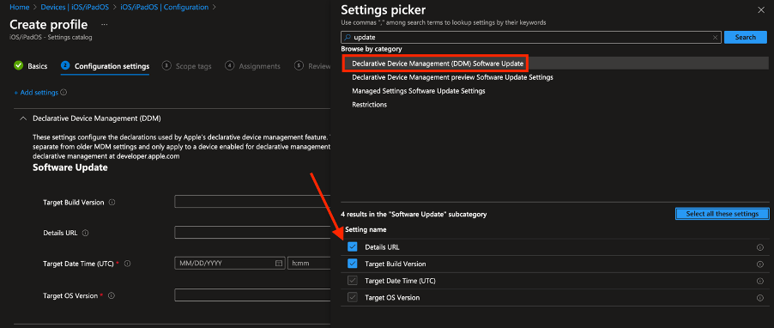
Task: Open Devices | iOS/iPadOS breadcrumb
Action: coord(75,8)
